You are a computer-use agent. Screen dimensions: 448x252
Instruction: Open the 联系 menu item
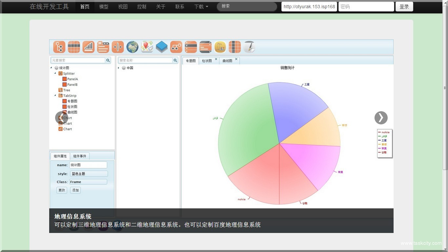[x=180, y=7]
